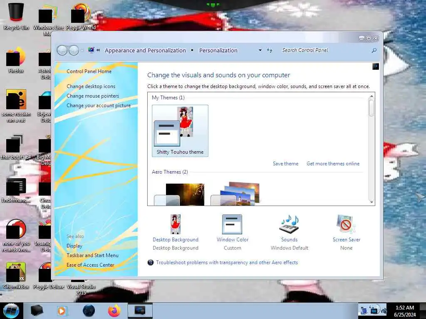Click the theme list scrollbar up arrow
Viewport: 426px width, 319px height.
tap(371, 96)
